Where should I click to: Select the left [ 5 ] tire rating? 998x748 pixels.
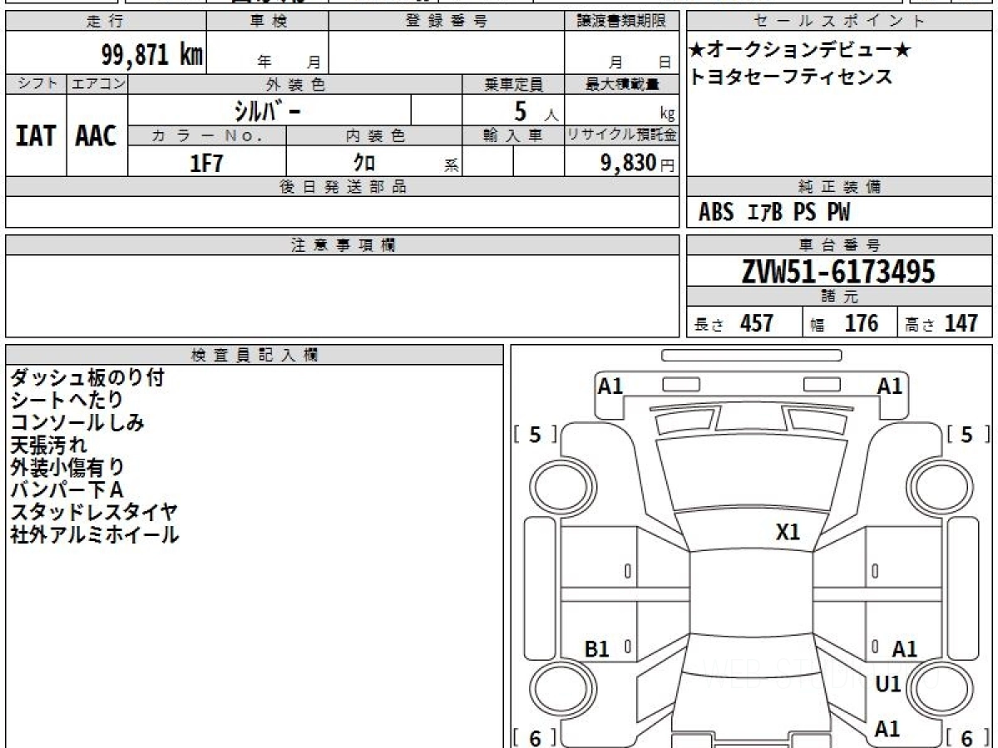535,434
